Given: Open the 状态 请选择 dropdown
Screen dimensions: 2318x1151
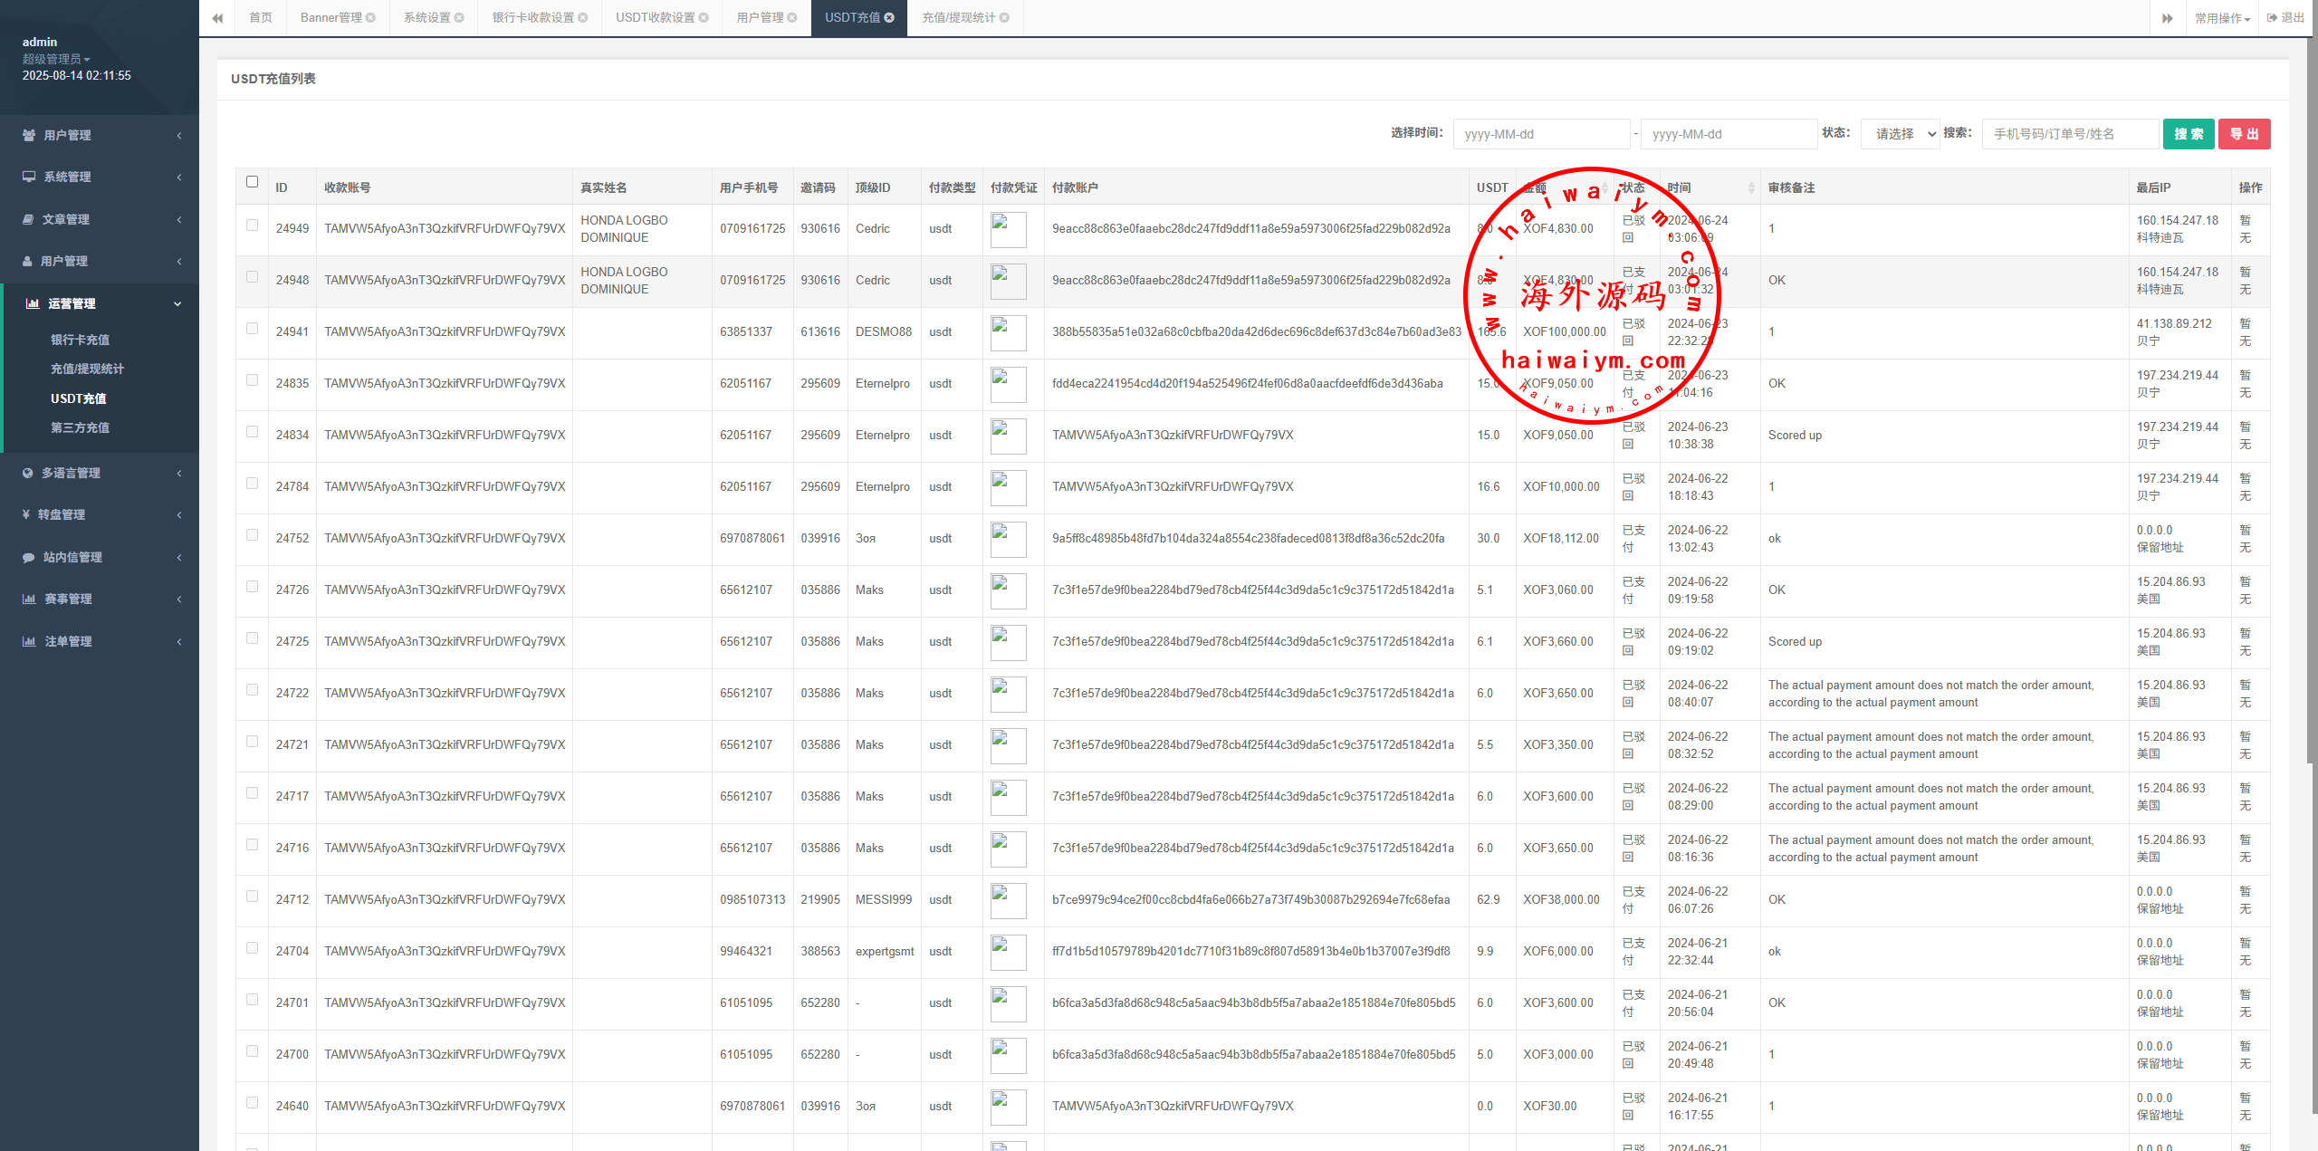Looking at the screenshot, I should [x=1900, y=134].
